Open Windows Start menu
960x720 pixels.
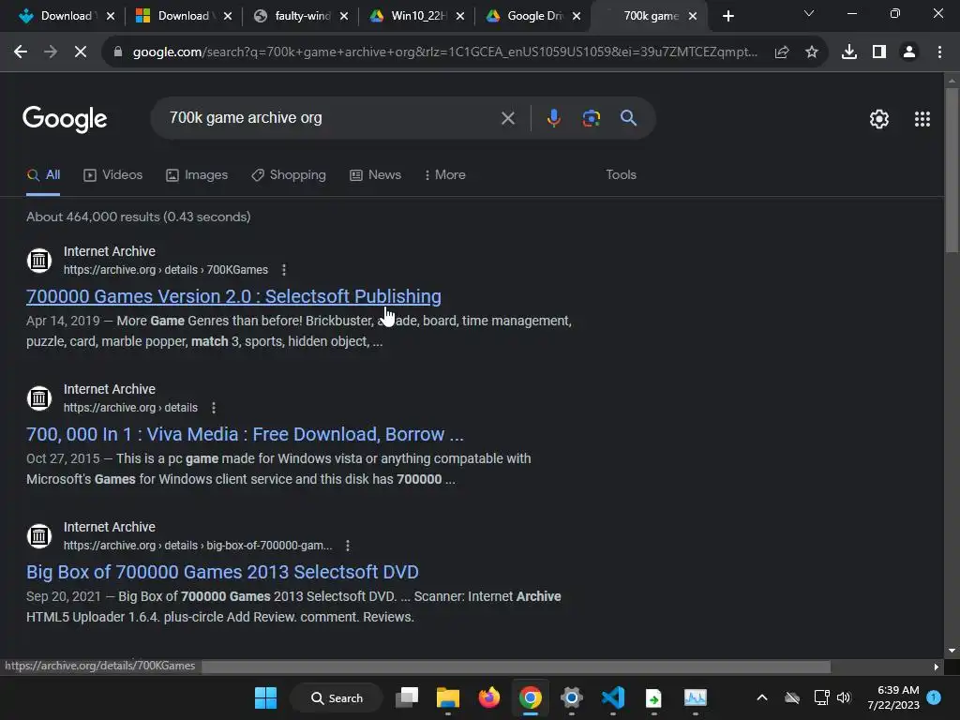pos(265,697)
